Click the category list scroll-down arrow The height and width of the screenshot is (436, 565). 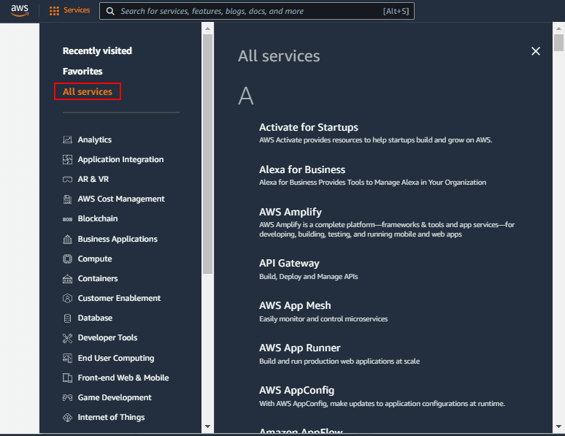[x=207, y=427]
